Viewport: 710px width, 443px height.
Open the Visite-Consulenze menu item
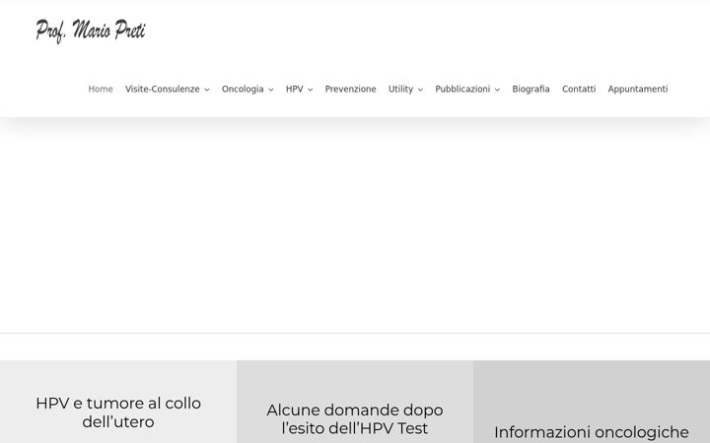[163, 89]
